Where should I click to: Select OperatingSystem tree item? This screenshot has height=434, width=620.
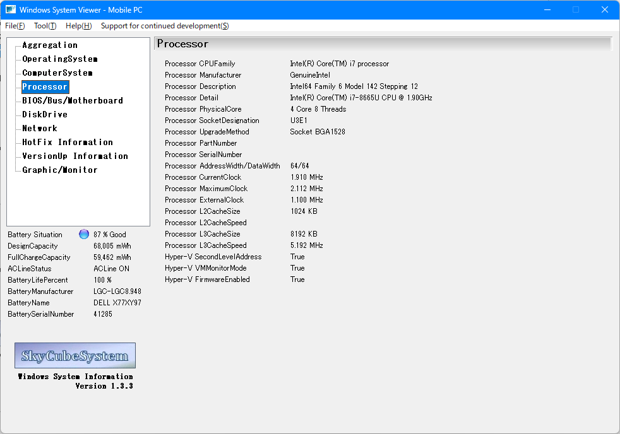pyautogui.click(x=60, y=59)
